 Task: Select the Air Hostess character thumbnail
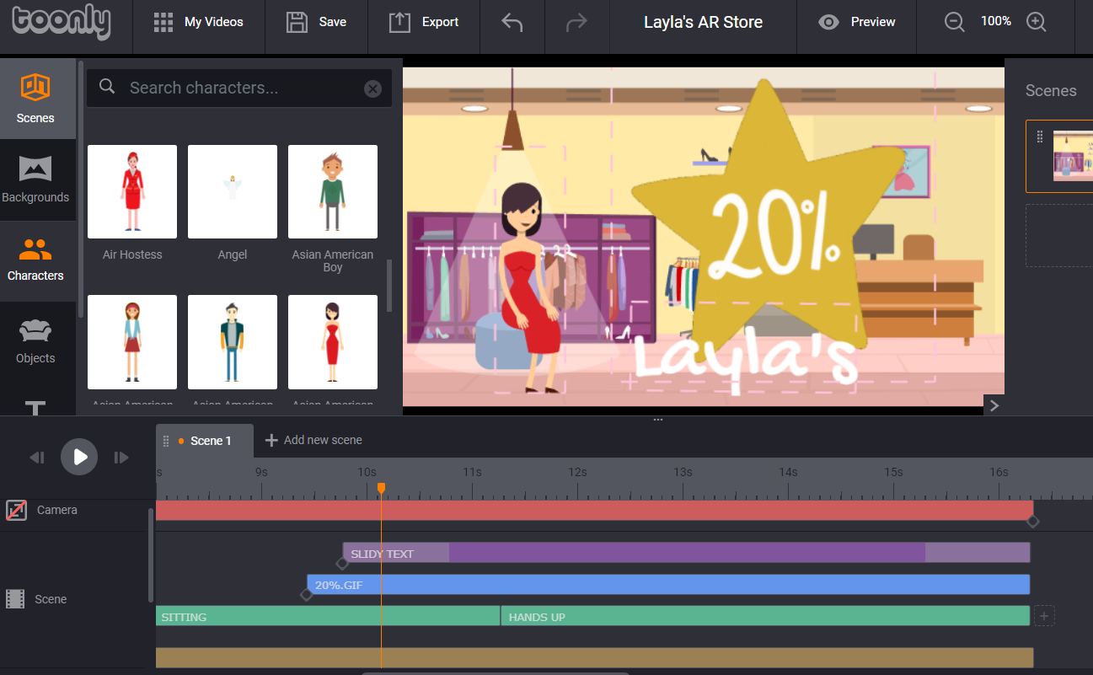tap(132, 192)
